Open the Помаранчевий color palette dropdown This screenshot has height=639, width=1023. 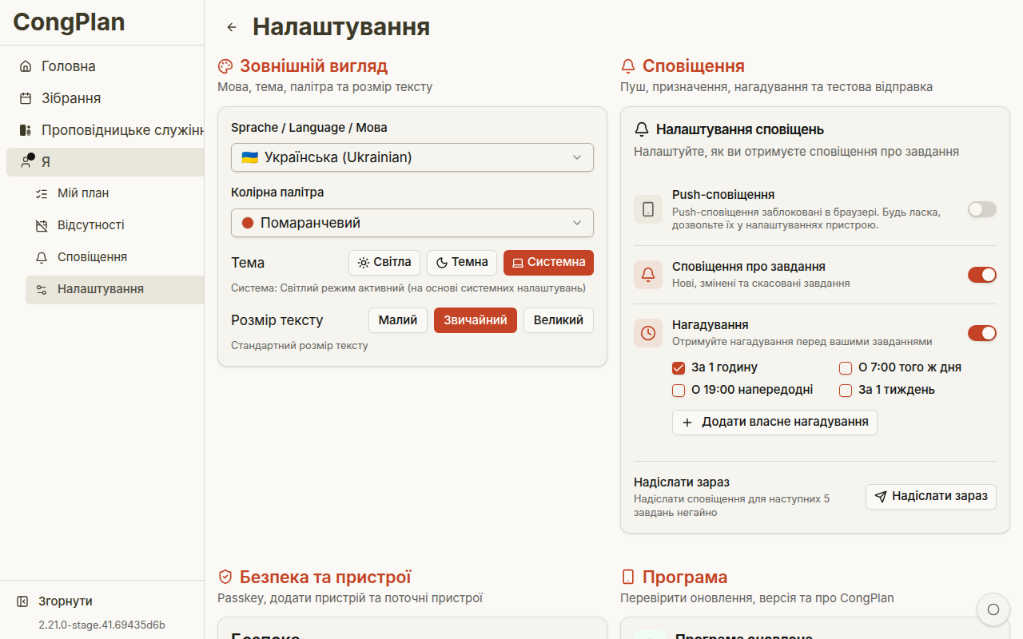click(x=412, y=223)
